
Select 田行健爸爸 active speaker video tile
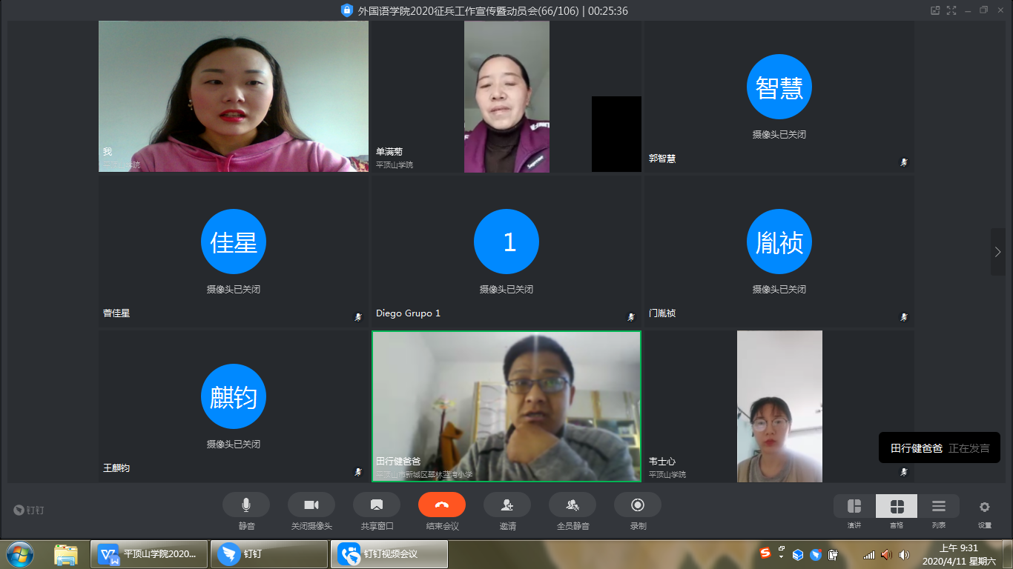506,406
